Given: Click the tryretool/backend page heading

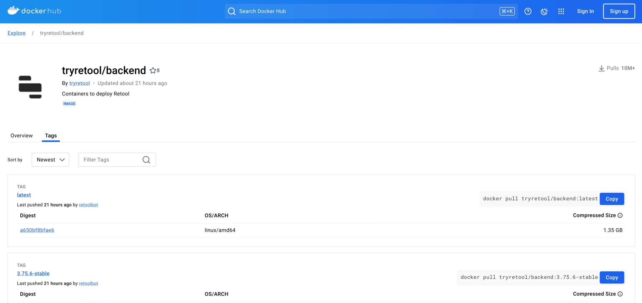Looking at the screenshot, I should pos(104,70).
